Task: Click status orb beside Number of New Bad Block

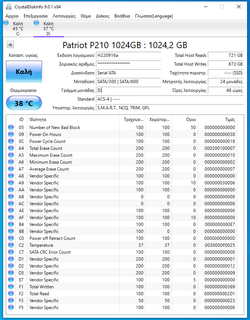Action: click(11, 128)
